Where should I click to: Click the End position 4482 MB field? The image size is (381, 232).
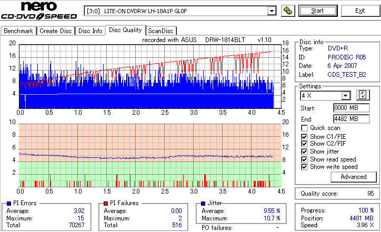tap(352, 119)
